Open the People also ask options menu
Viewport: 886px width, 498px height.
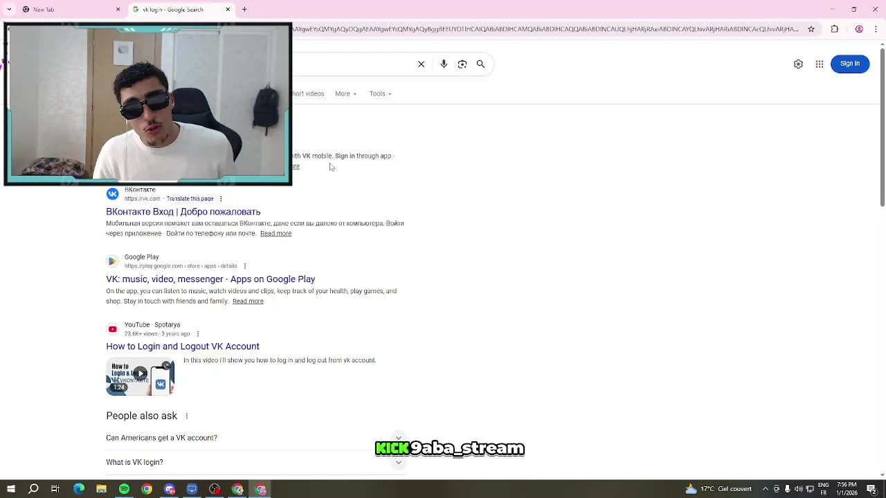[x=186, y=416]
